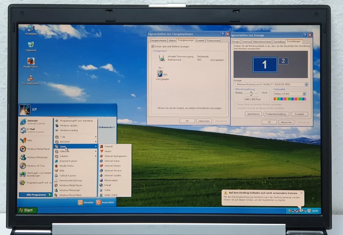Viewport: 343px width, 235px height.
Task: Launch Minesweeper from the Spiele submenu
Action: click(111, 180)
